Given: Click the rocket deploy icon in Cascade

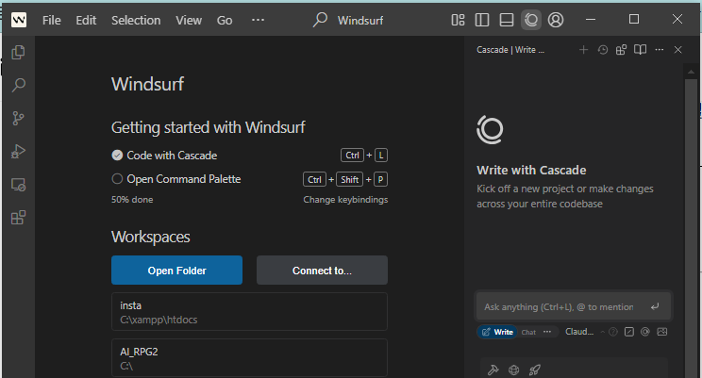Looking at the screenshot, I should 535,370.
